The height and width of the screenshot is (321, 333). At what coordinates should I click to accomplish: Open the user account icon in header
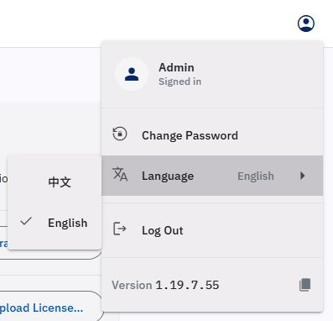[x=306, y=24]
